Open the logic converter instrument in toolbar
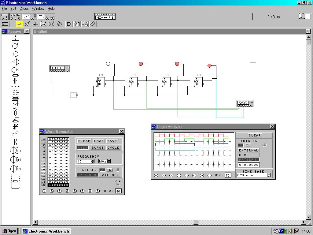The height and width of the screenshot is (235, 313). coord(105,17)
